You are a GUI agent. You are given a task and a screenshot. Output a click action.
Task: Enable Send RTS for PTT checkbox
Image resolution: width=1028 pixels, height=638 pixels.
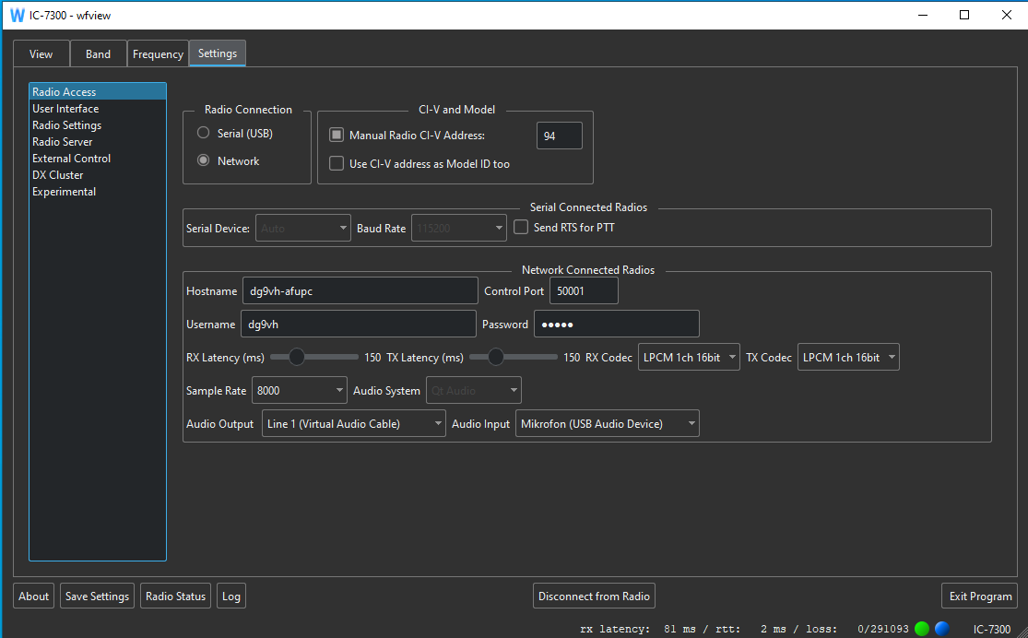pos(521,227)
